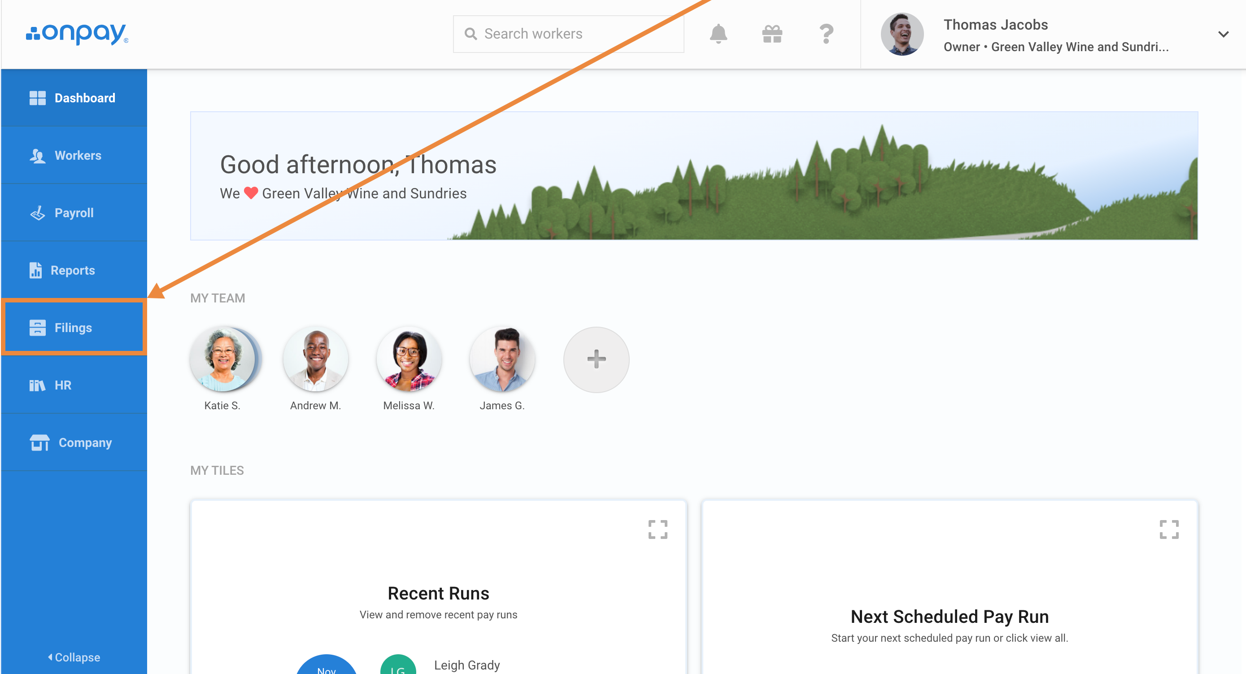Open the Company menu item
Viewport: 1246px width, 674px height.
[x=74, y=442]
